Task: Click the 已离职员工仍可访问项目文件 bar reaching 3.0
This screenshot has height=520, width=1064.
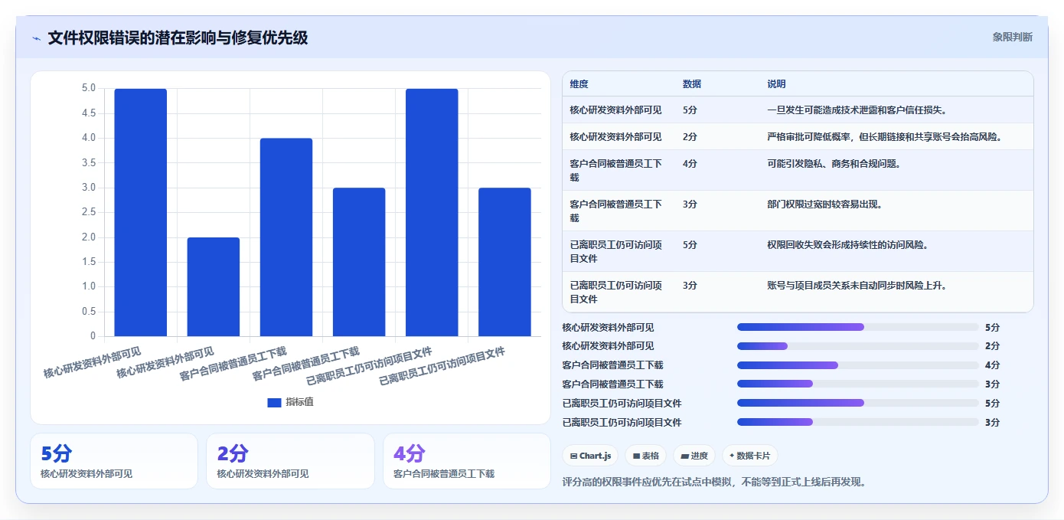Action: [504, 262]
